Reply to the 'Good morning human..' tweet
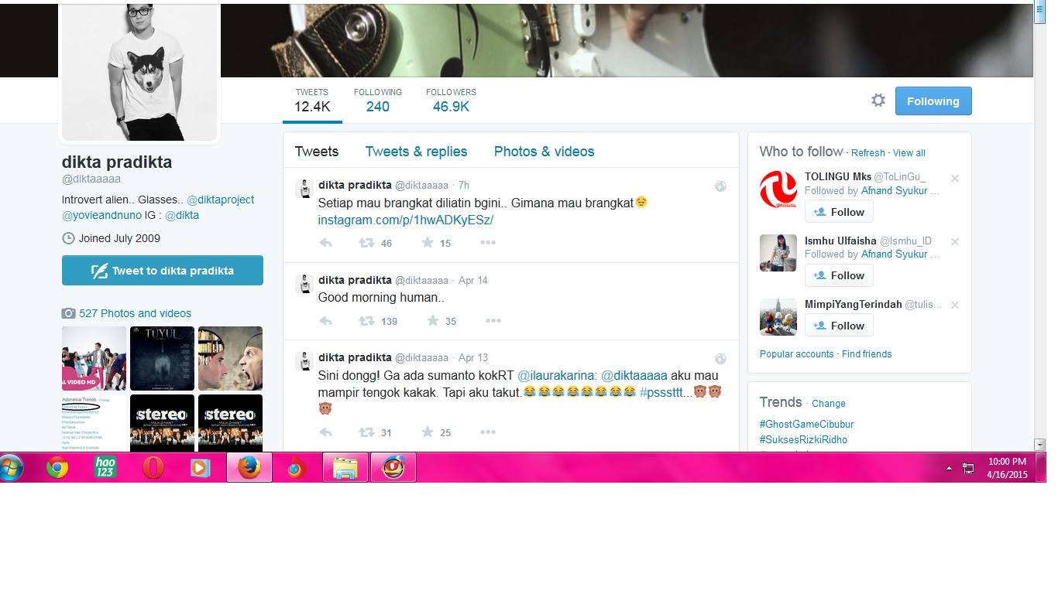 [x=325, y=321]
